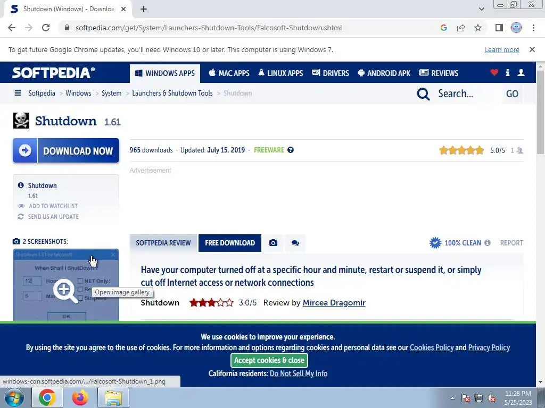This screenshot has width=545, height=408.
Task: Click the sidebar Shutdown info icon
Action: coord(21,185)
